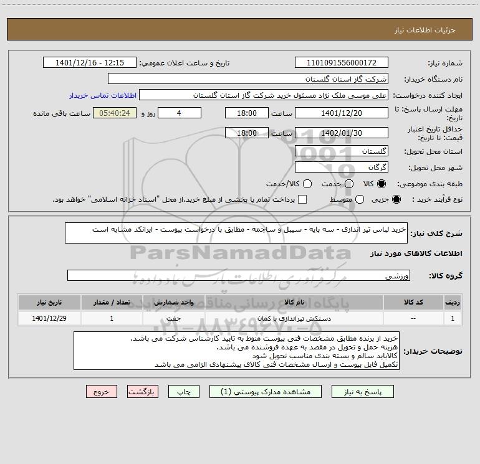Image resolution: width=480 pixels, height=464 pixels.
Task: Click the announcement date field 1401/12/16 - 12:15
Action: click(90, 62)
